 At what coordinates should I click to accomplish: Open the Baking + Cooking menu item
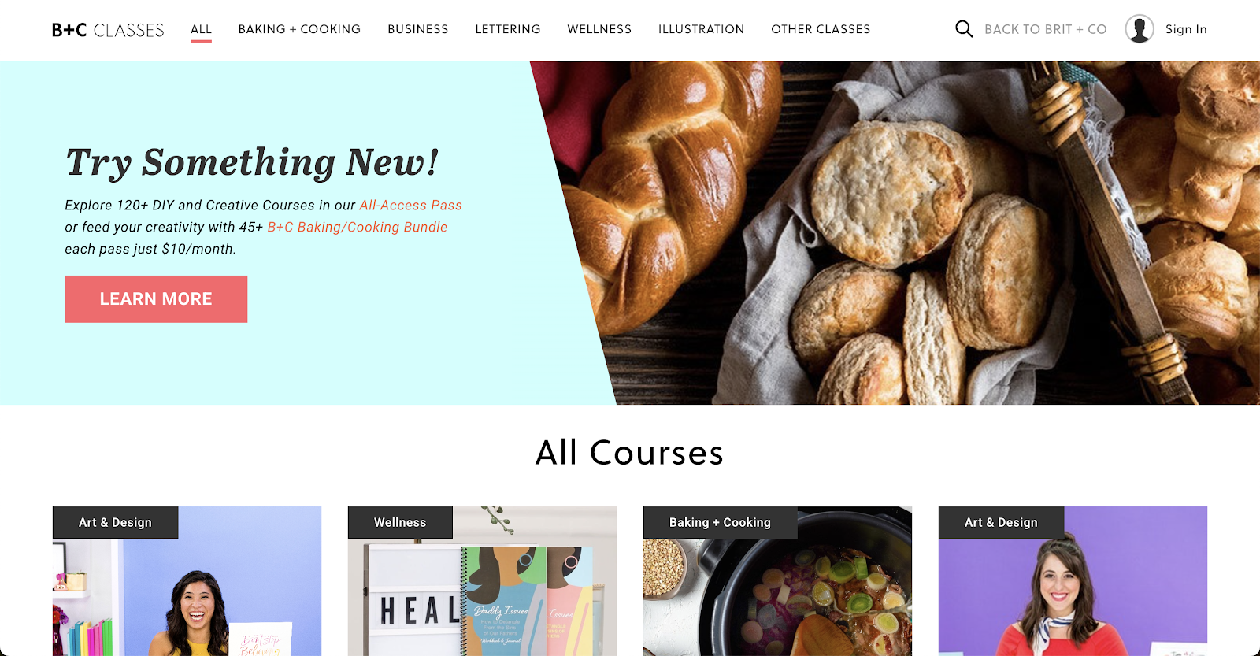299,29
